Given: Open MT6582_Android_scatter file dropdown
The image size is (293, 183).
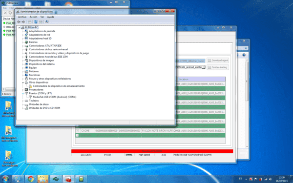Looking at the screenshot, I should [203, 67].
